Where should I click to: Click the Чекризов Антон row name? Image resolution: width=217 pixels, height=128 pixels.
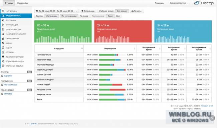[44, 95]
